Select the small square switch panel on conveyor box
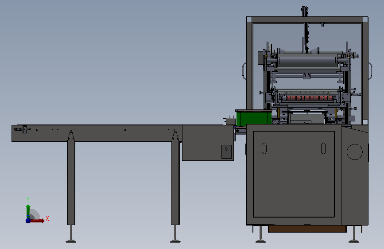Image resolution: width=384 pixels, height=249 pixels. (x=226, y=152)
